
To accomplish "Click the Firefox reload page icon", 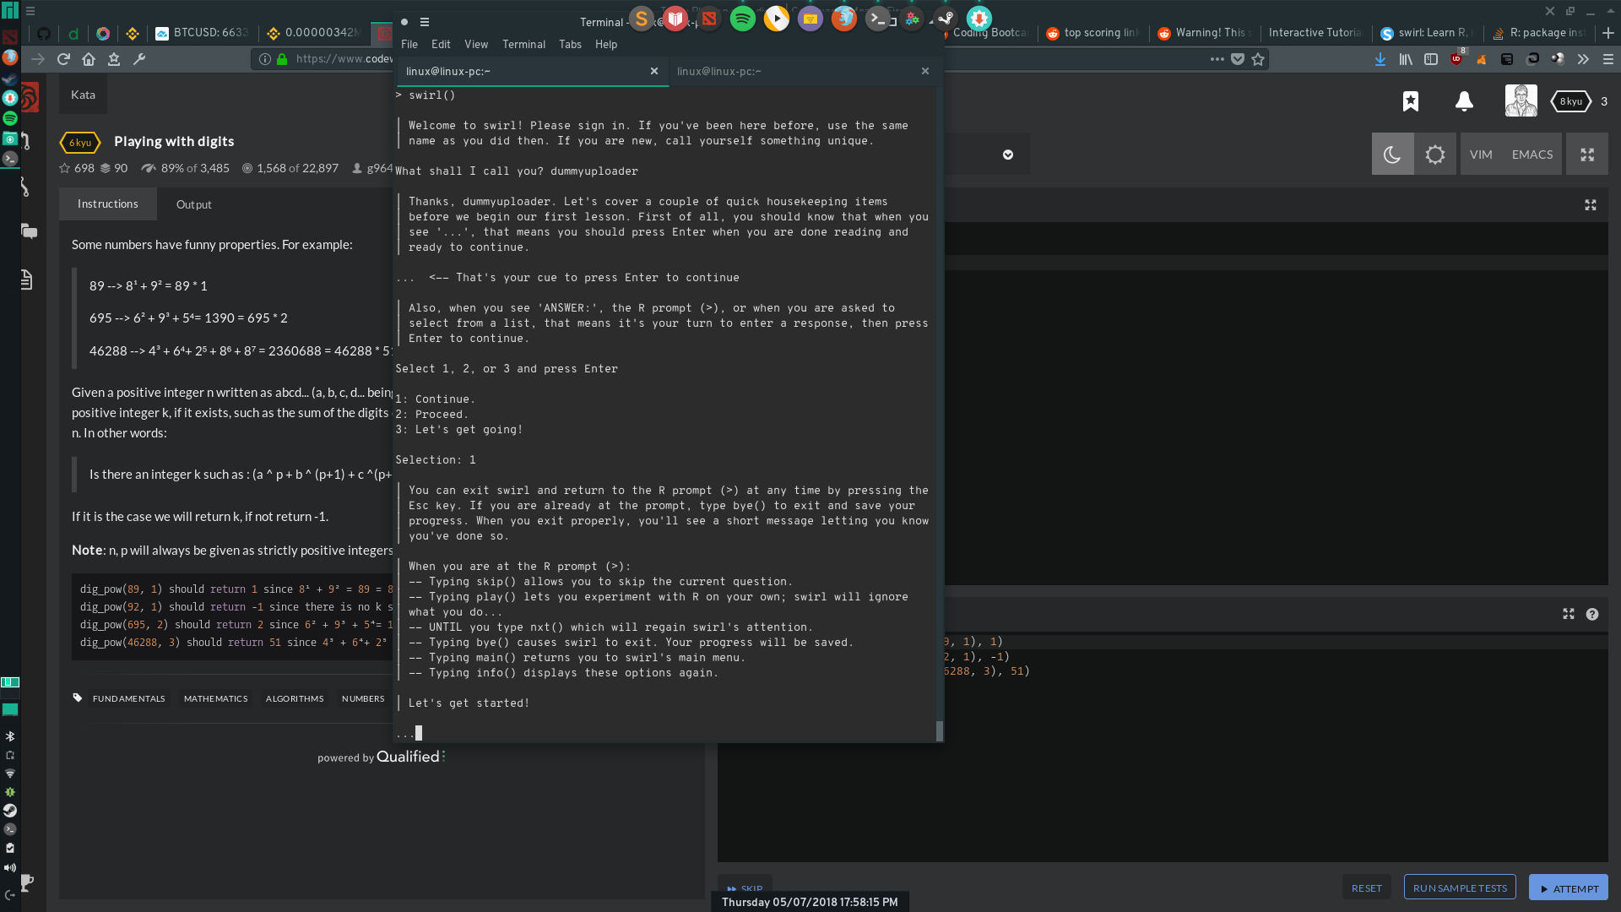I will [x=63, y=59].
